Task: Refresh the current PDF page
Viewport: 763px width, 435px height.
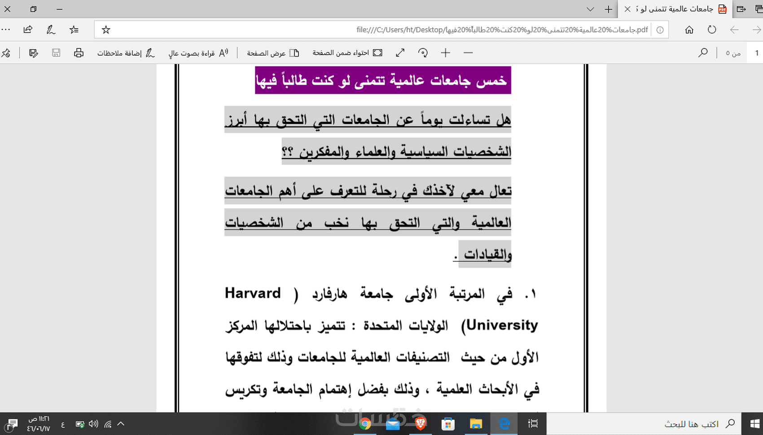Action: (x=712, y=30)
